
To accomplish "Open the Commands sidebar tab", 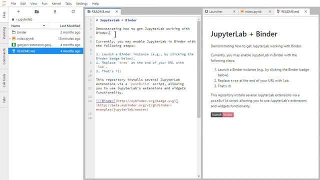I will (x=4, y=56).
